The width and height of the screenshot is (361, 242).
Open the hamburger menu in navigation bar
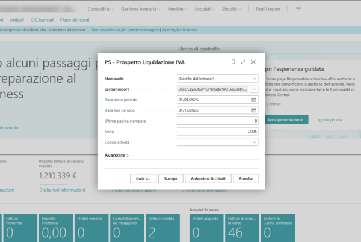tap(298, 9)
